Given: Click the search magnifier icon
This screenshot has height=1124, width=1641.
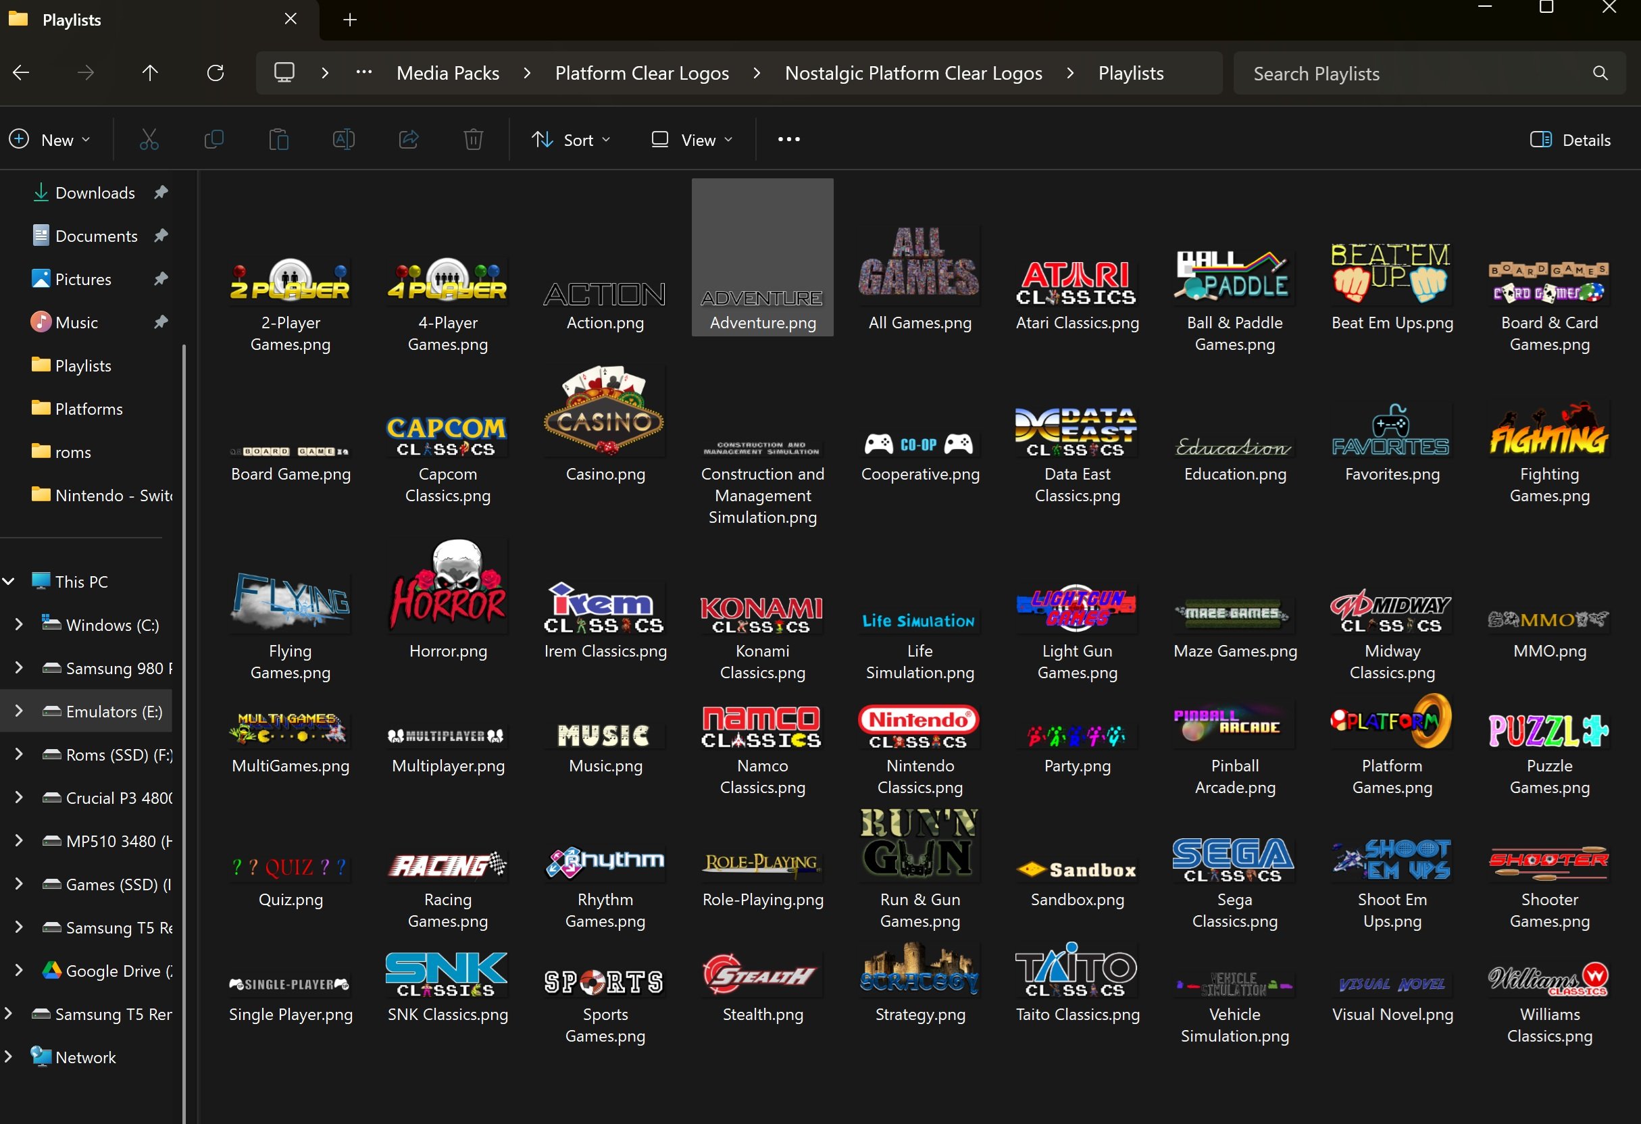Looking at the screenshot, I should tap(1600, 73).
